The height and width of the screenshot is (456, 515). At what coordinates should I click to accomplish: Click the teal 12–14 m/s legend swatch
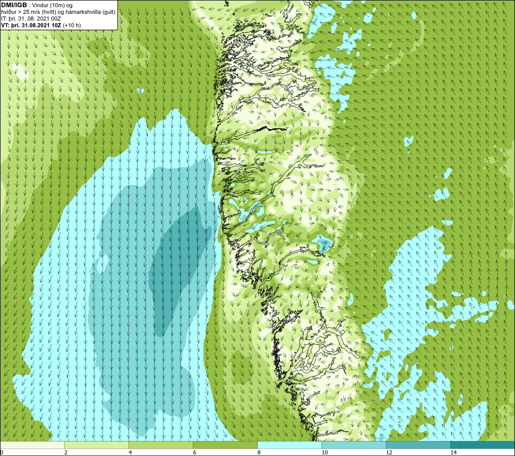[418, 445]
